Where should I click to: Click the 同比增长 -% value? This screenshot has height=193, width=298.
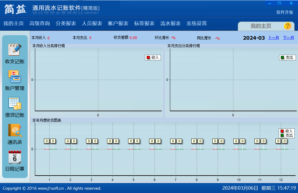pos(217,38)
